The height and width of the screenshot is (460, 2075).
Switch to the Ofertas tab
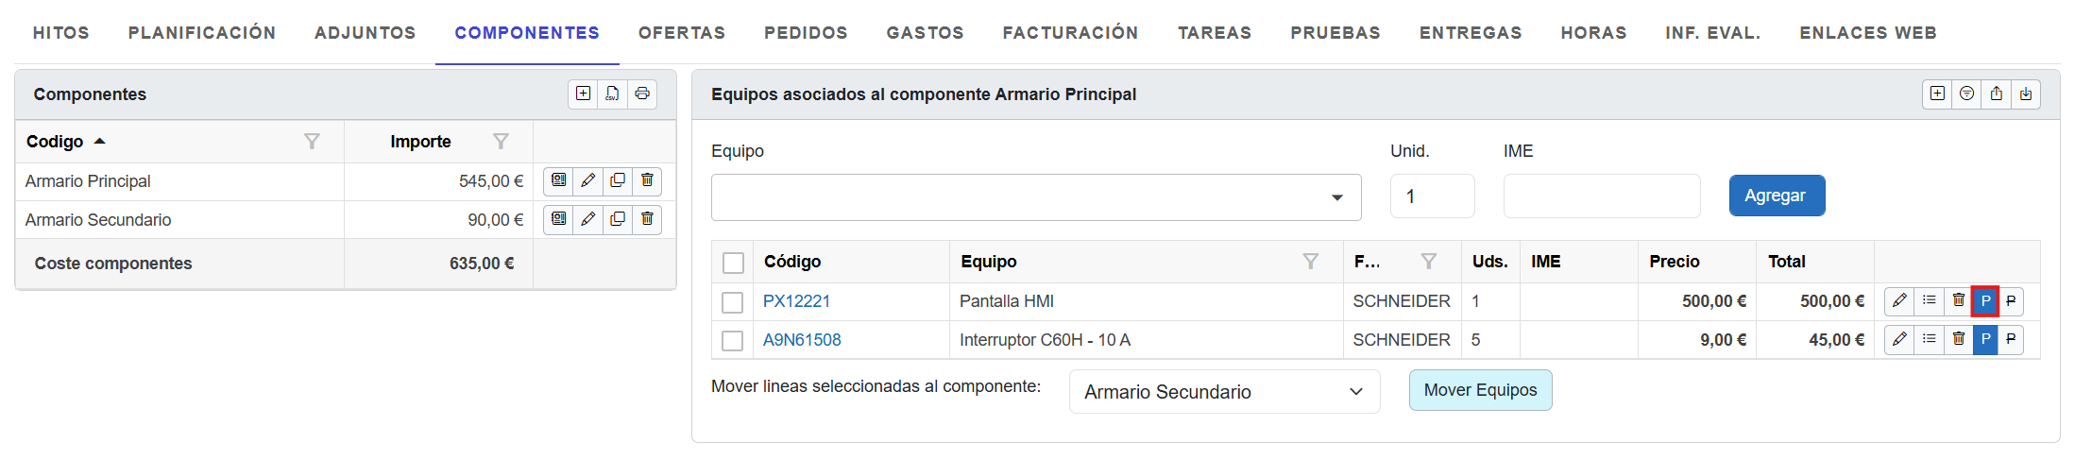[682, 33]
